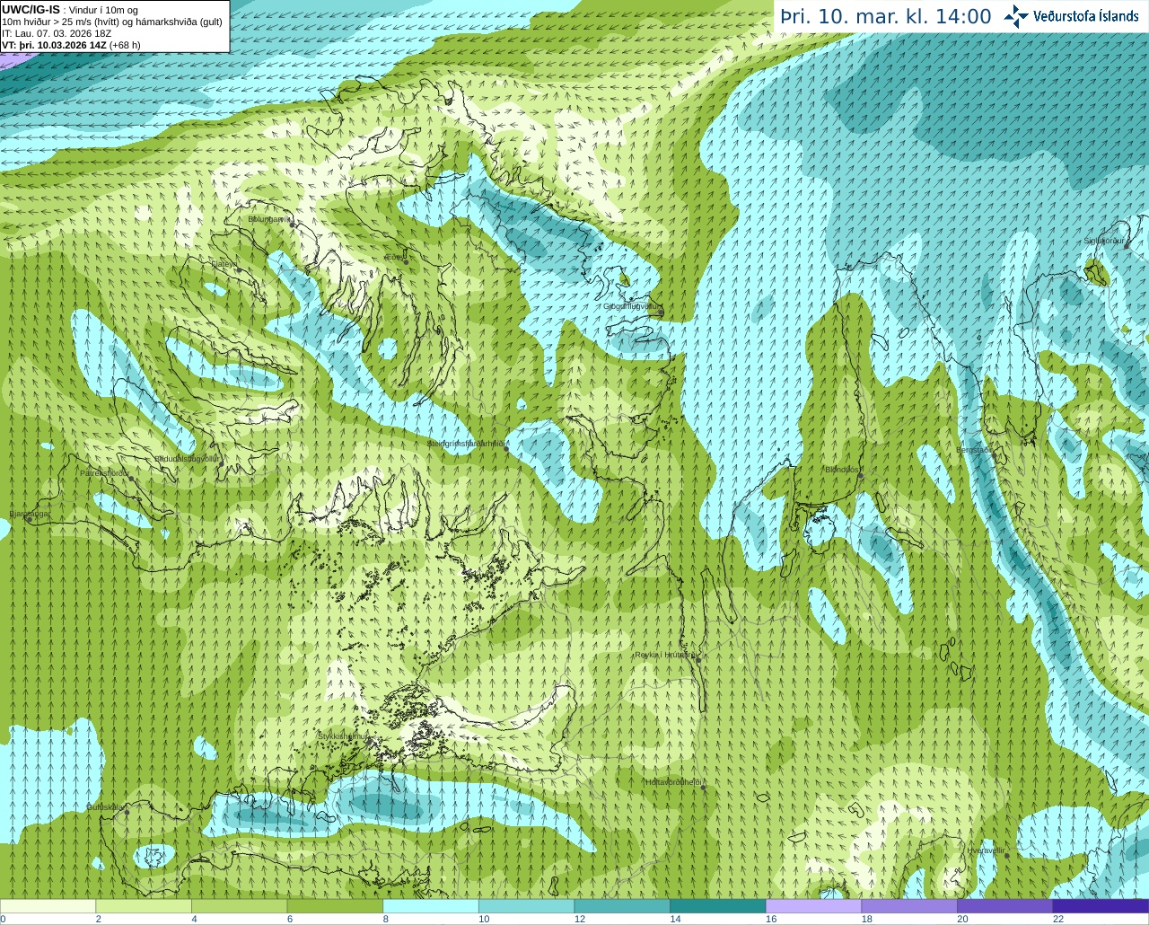The width and height of the screenshot is (1149, 925).
Task: Click the 'Reykir í Hrútafirði' place label
Action: [666, 655]
